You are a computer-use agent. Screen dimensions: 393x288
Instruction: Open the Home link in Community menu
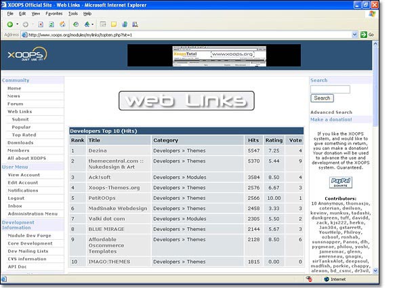point(14,88)
